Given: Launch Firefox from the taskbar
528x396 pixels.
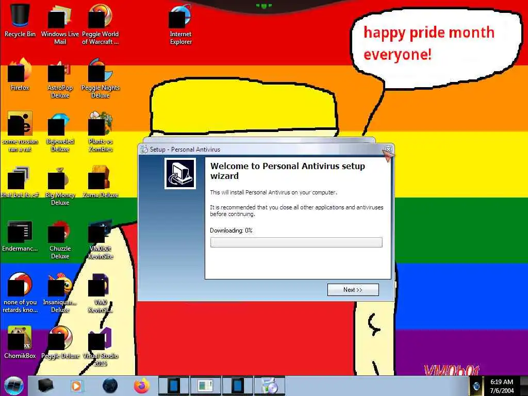Looking at the screenshot, I should click(x=142, y=386).
